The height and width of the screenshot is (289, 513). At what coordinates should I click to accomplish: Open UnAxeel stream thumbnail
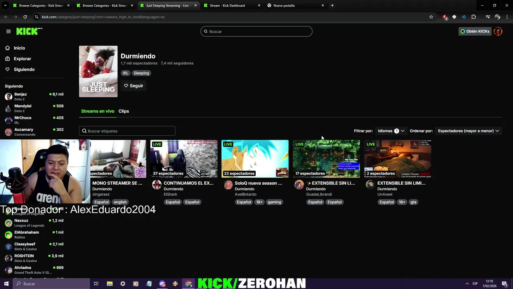[398, 159]
